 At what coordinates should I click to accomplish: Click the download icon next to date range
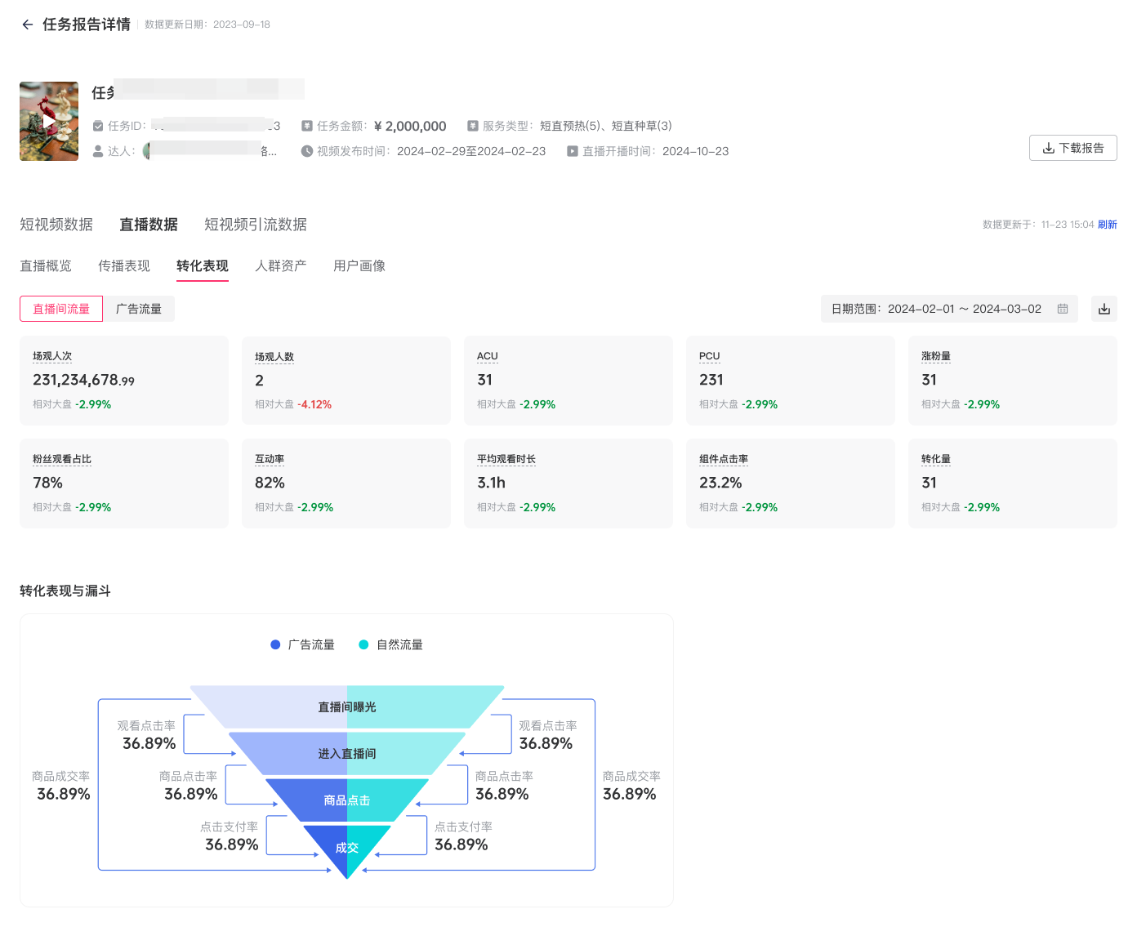pyautogui.click(x=1104, y=309)
